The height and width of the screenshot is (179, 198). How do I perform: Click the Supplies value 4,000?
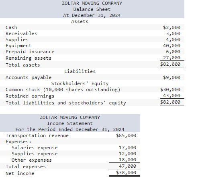click(x=173, y=40)
